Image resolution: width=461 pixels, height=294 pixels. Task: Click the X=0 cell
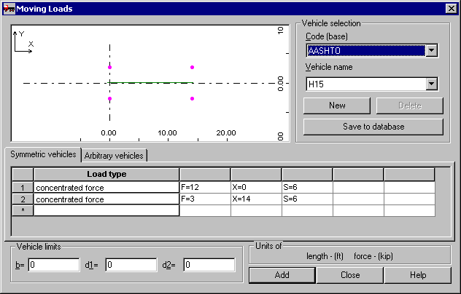coord(256,187)
